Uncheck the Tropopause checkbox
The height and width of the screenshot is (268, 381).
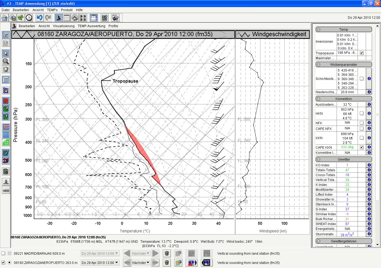coord(361,53)
